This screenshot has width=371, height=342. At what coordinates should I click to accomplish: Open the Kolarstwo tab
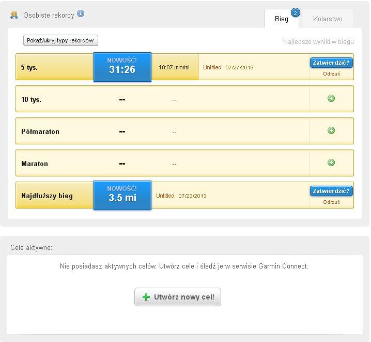(328, 19)
